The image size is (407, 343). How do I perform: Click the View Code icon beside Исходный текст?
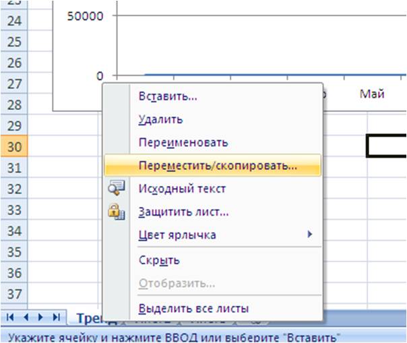pos(117,188)
